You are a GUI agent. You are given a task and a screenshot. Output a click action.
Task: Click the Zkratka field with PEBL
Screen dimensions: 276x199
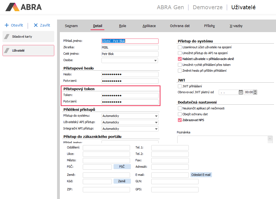pos(130,47)
